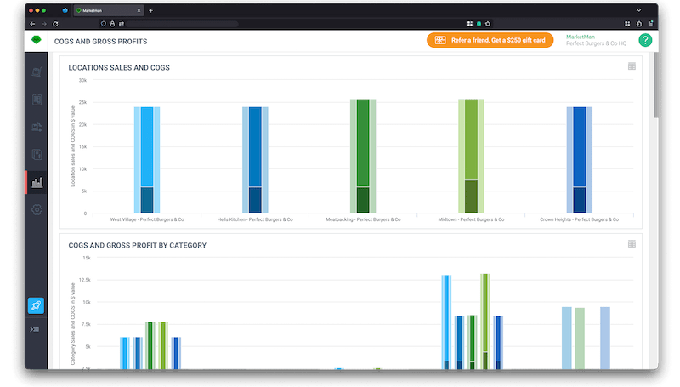Click the green help question mark icon
The image size is (680, 387).
point(645,40)
